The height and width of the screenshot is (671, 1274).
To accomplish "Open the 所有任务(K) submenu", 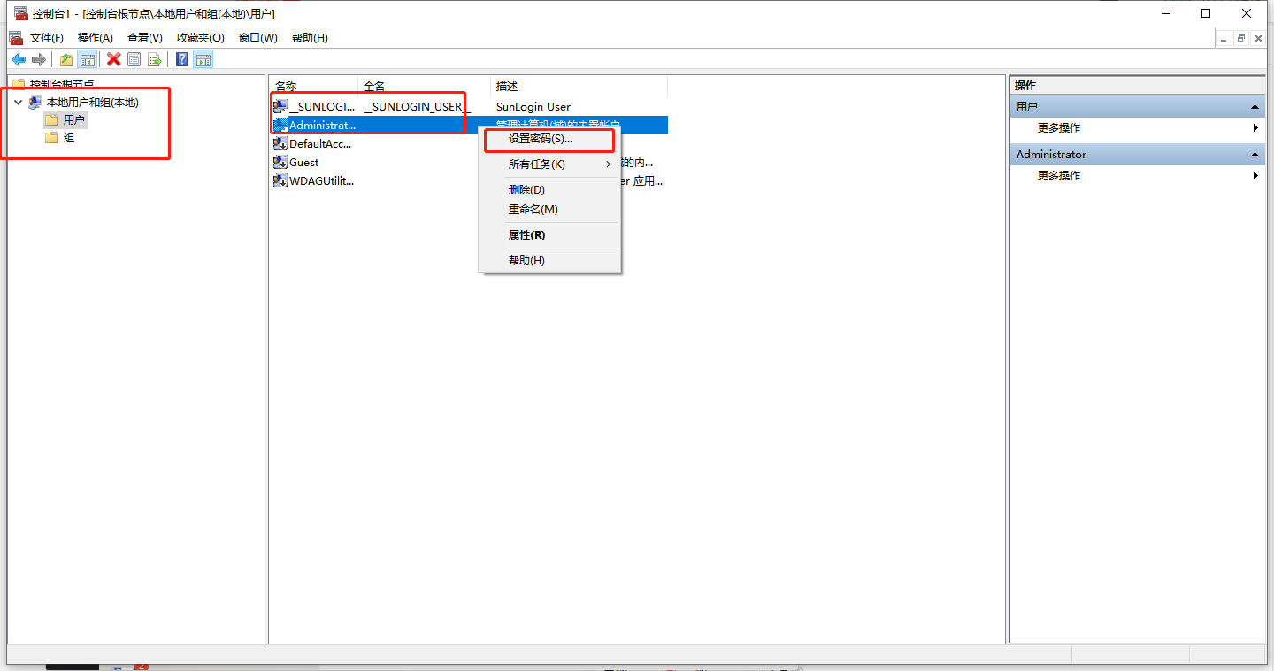I will point(549,164).
